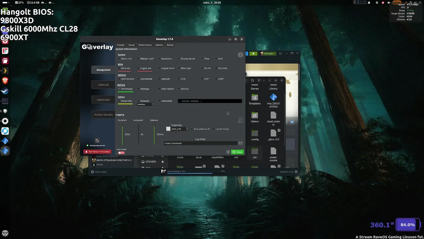This screenshot has height=239, width=424.
Task: Open the OptiScaler section
Action: [103, 100]
